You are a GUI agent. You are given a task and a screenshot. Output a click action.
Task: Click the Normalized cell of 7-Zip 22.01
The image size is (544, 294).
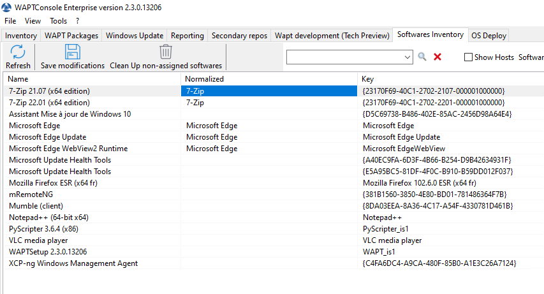coord(269,103)
